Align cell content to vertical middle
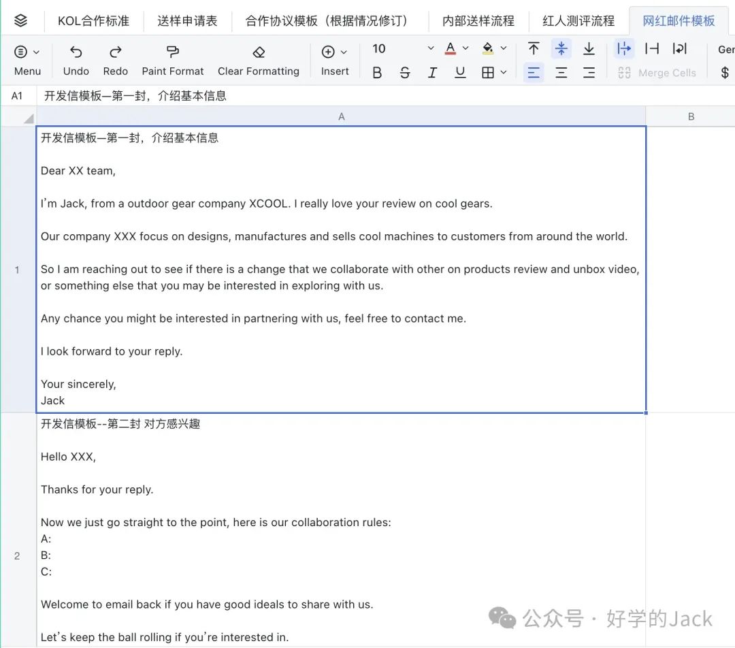The width and height of the screenshot is (735, 648). pos(561,48)
